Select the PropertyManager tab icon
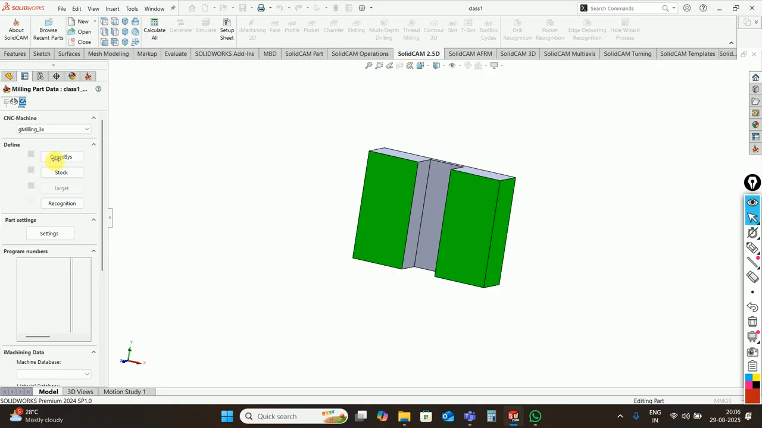762x428 pixels. click(x=24, y=76)
